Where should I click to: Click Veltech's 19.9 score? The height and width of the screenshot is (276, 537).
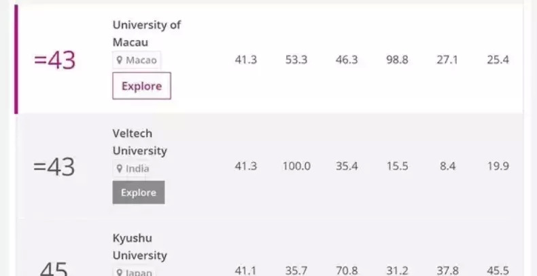click(x=498, y=166)
